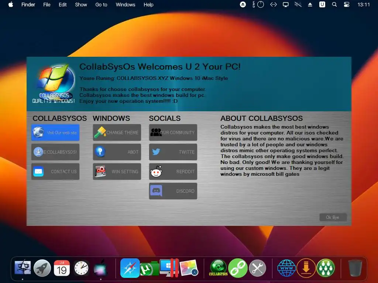Click the green chain link dock icon
Screen dimensions: 378x283
coord(238,268)
